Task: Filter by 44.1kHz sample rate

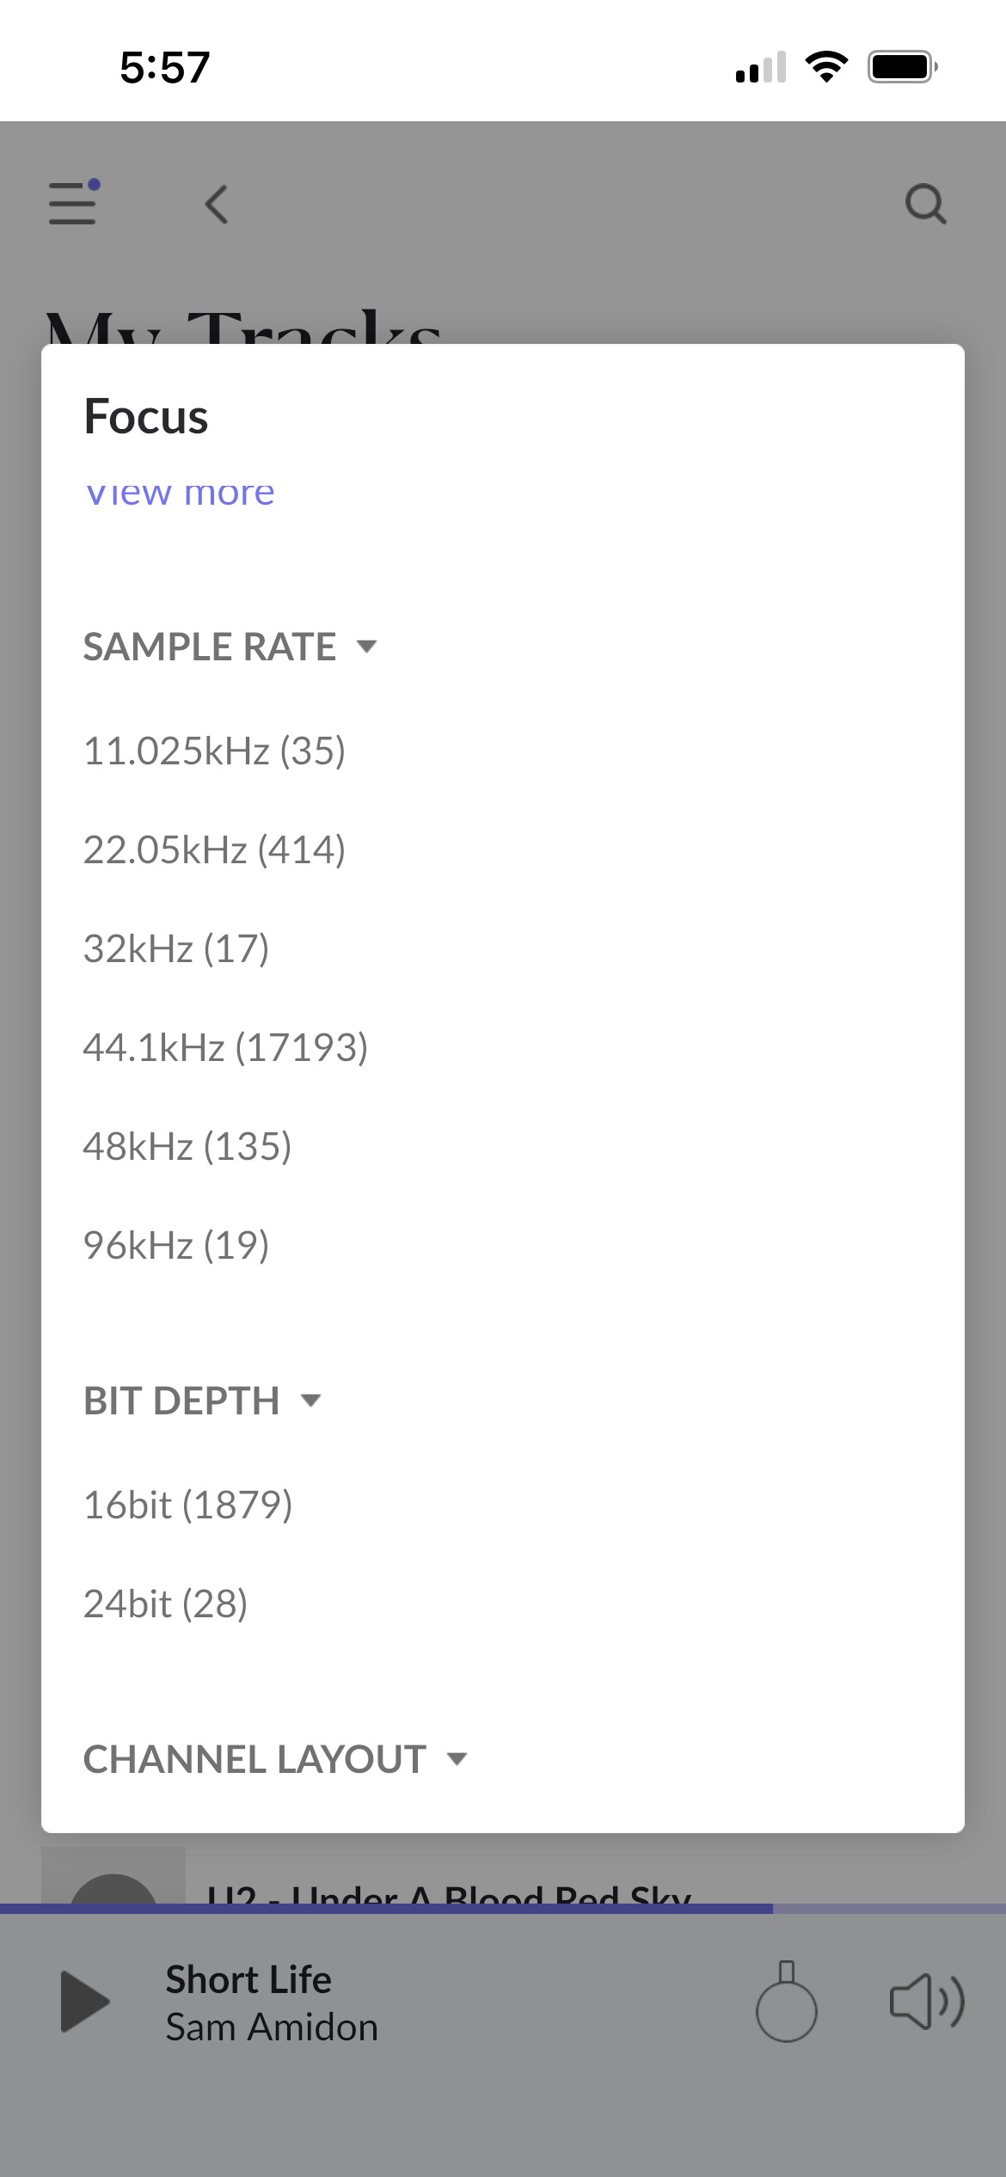Action: coord(225,1047)
